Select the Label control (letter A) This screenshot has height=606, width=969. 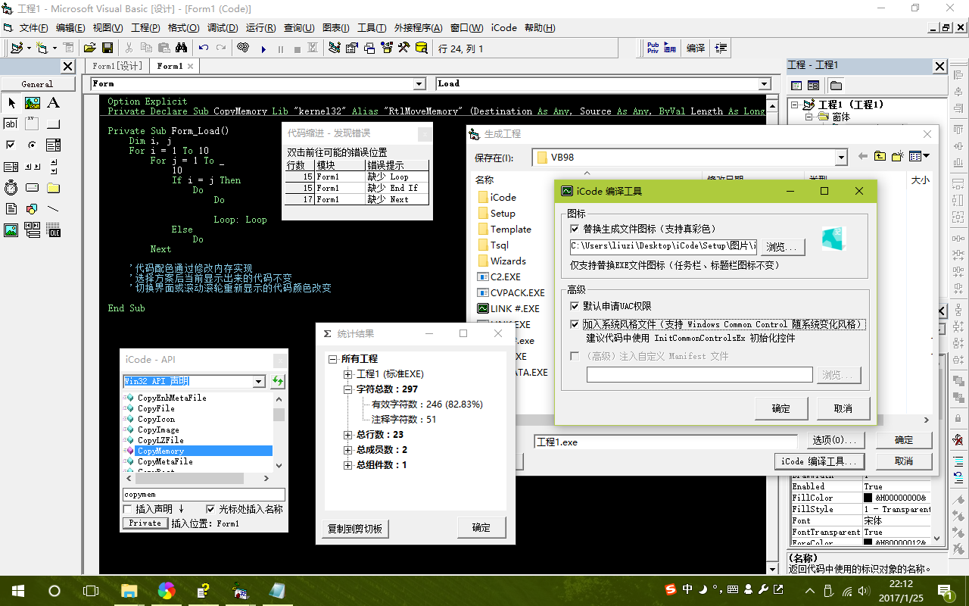tap(53, 103)
